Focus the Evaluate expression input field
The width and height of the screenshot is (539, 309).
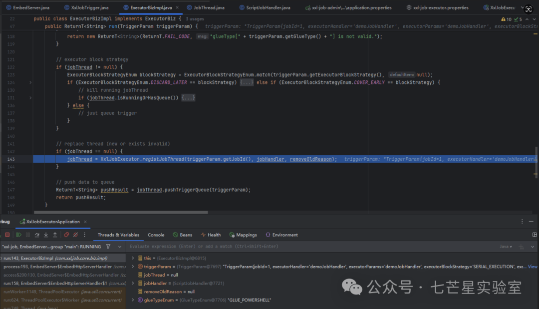pos(311,247)
